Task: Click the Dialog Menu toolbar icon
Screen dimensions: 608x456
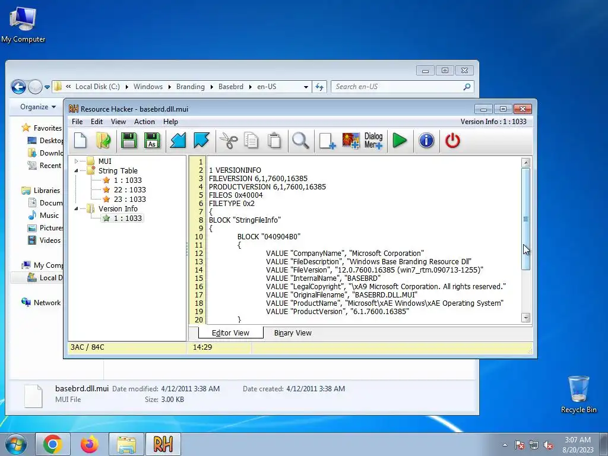Action: [373, 140]
